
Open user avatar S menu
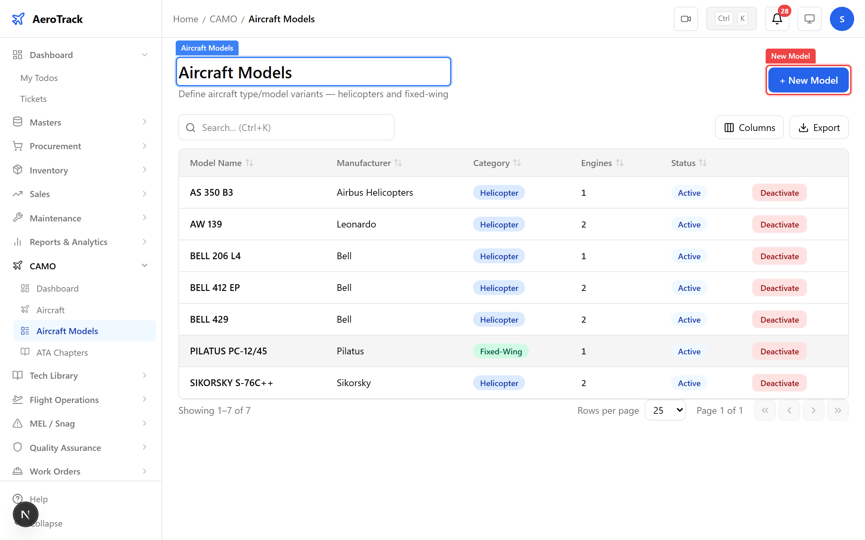[841, 19]
